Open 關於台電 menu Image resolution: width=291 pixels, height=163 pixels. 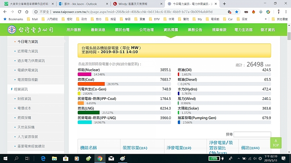(122, 30)
